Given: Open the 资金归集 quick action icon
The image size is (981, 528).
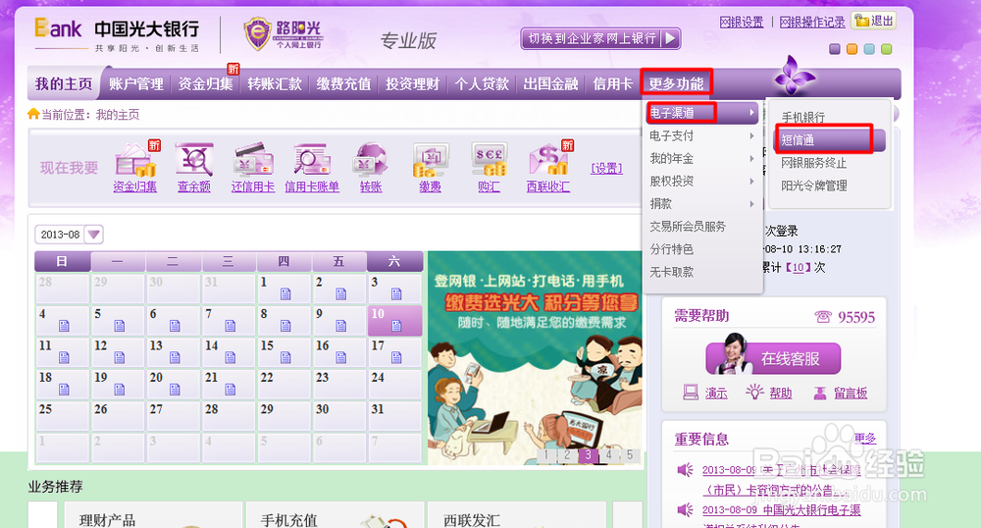Looking at the screenshot, I should pos(135,160).
